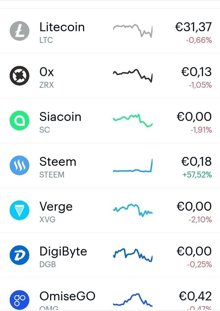
Task: View the Steem spike sparkline chart
Action: pos(133,166)
